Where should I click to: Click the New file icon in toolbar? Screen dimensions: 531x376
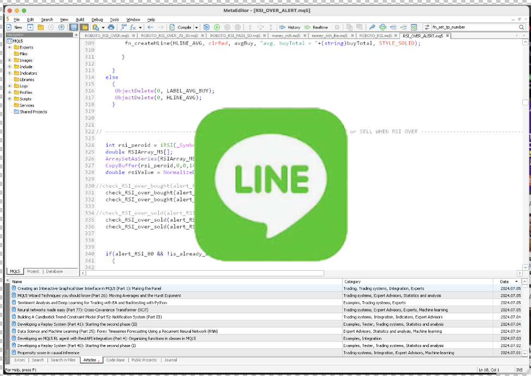[x=15, y=27]
